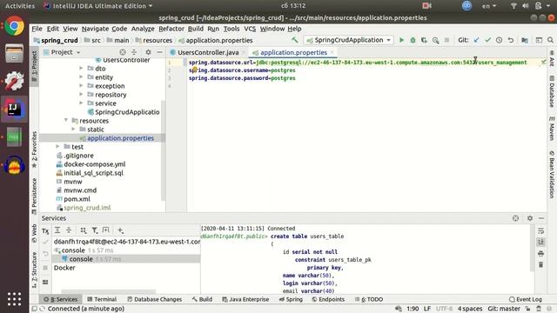
Task: Open the VCS menu
Action: point(250,29)
